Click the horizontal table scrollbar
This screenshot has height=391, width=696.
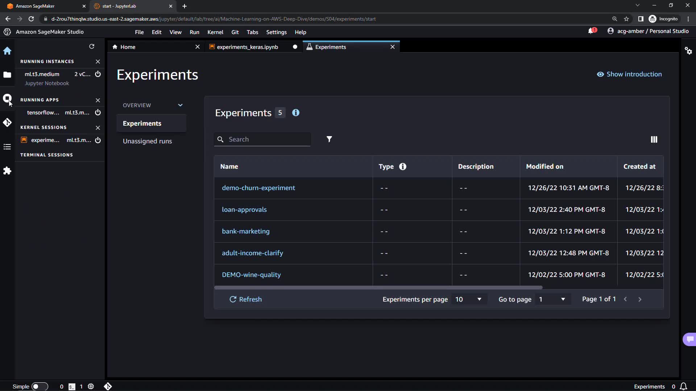click(378, 287)
